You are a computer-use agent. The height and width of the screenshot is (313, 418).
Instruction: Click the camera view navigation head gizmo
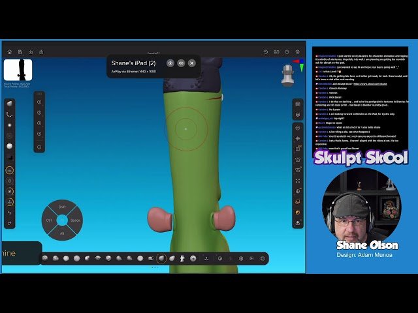(x=287, y=76)
